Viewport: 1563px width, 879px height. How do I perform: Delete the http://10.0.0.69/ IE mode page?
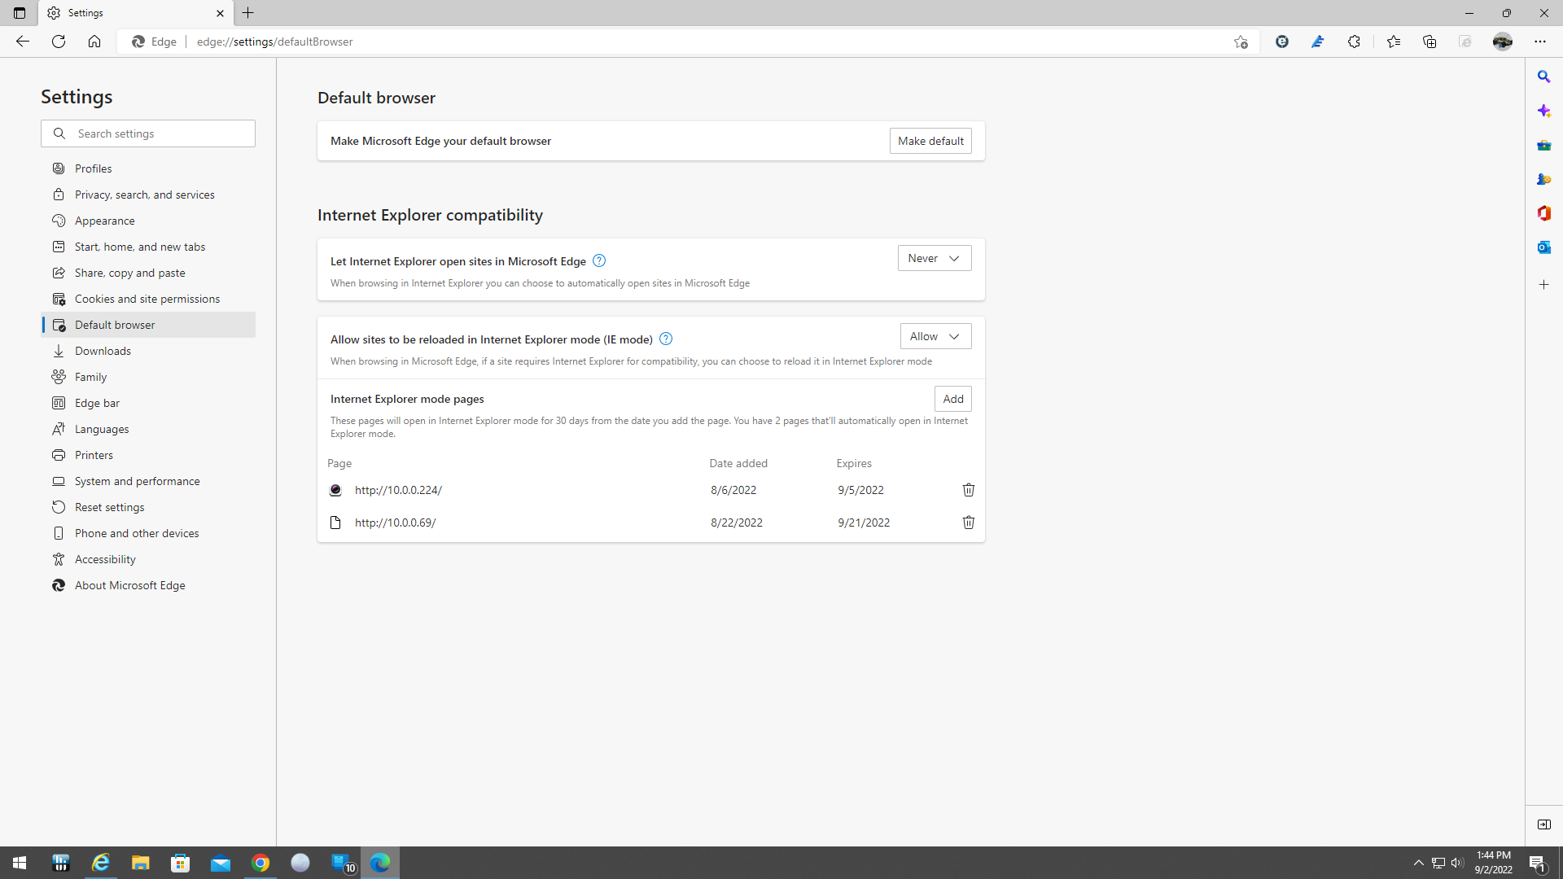click(x=968, y=523)
